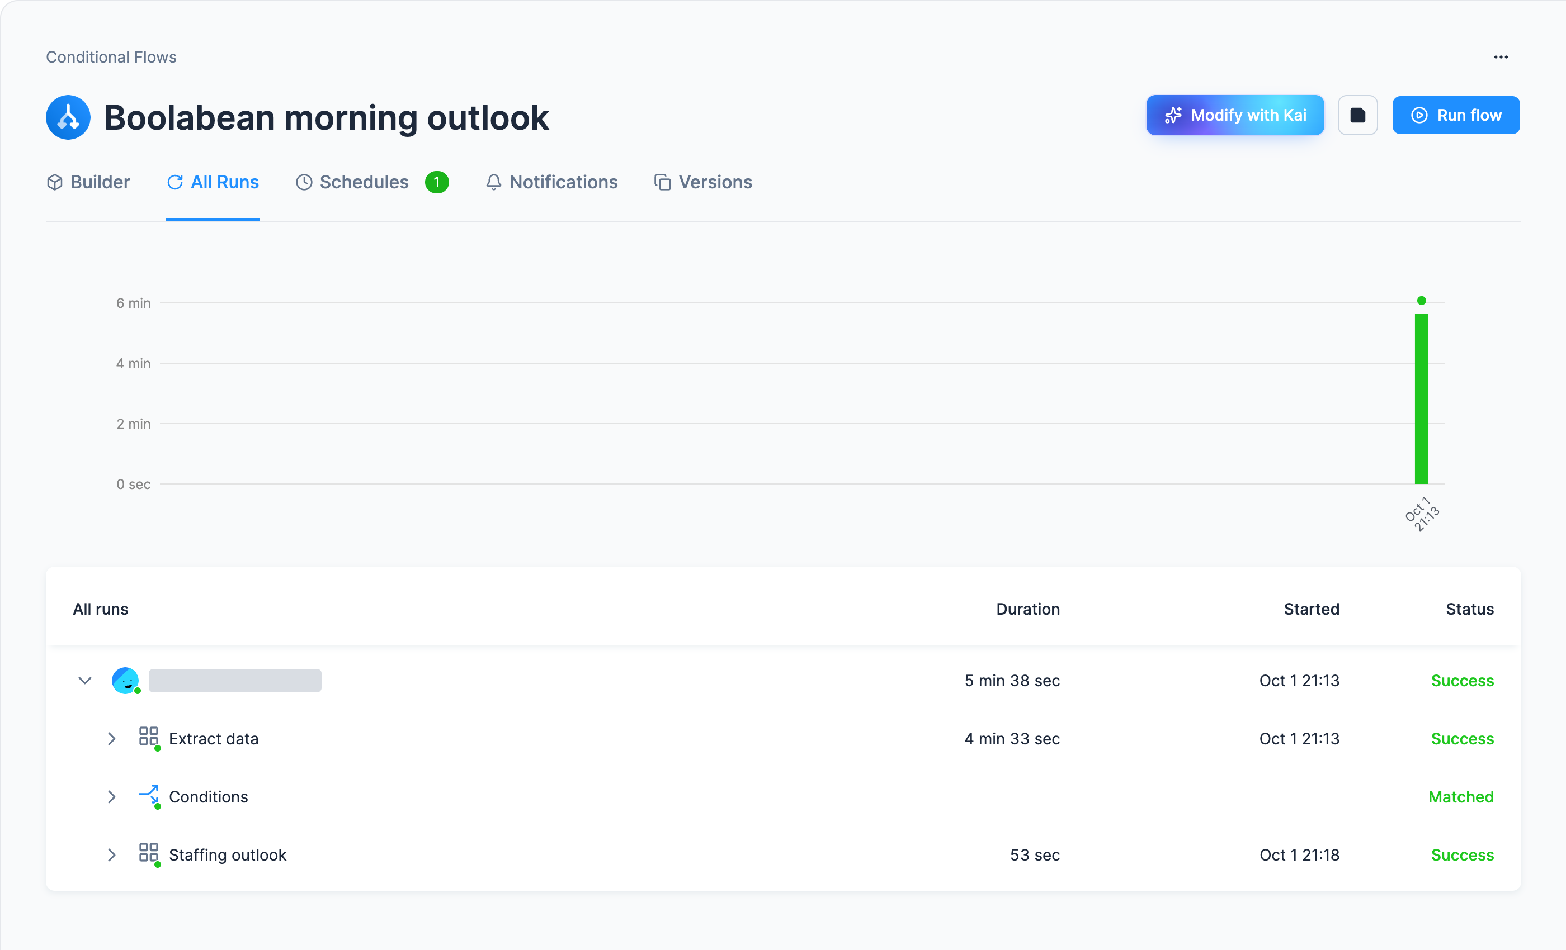The image size is (1566, 950).
Task: Switch to the All Runs tab
Action: click(x=213, y=182)
